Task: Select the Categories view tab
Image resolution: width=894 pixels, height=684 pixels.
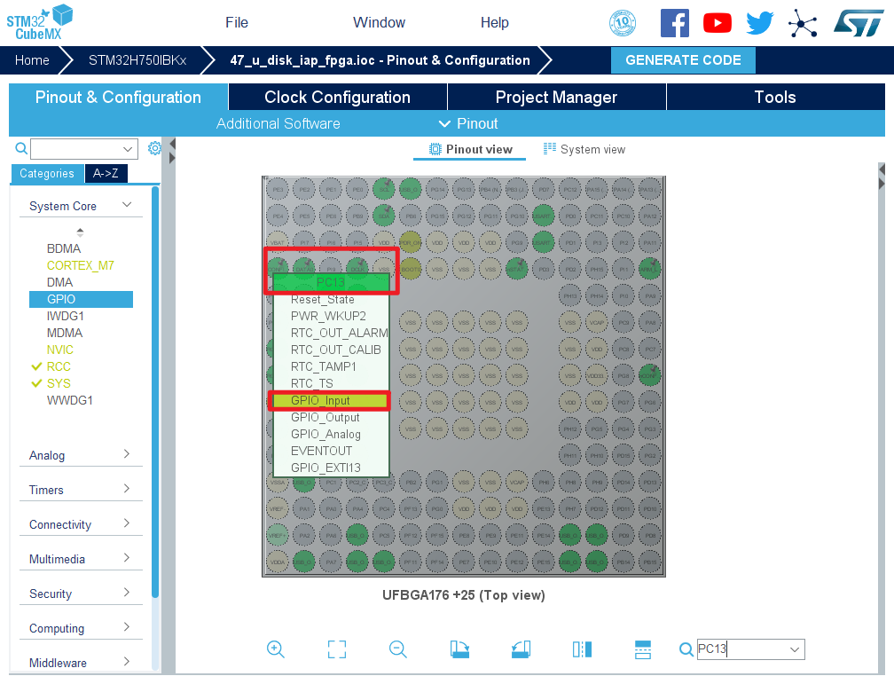Action: coord(47,174)
